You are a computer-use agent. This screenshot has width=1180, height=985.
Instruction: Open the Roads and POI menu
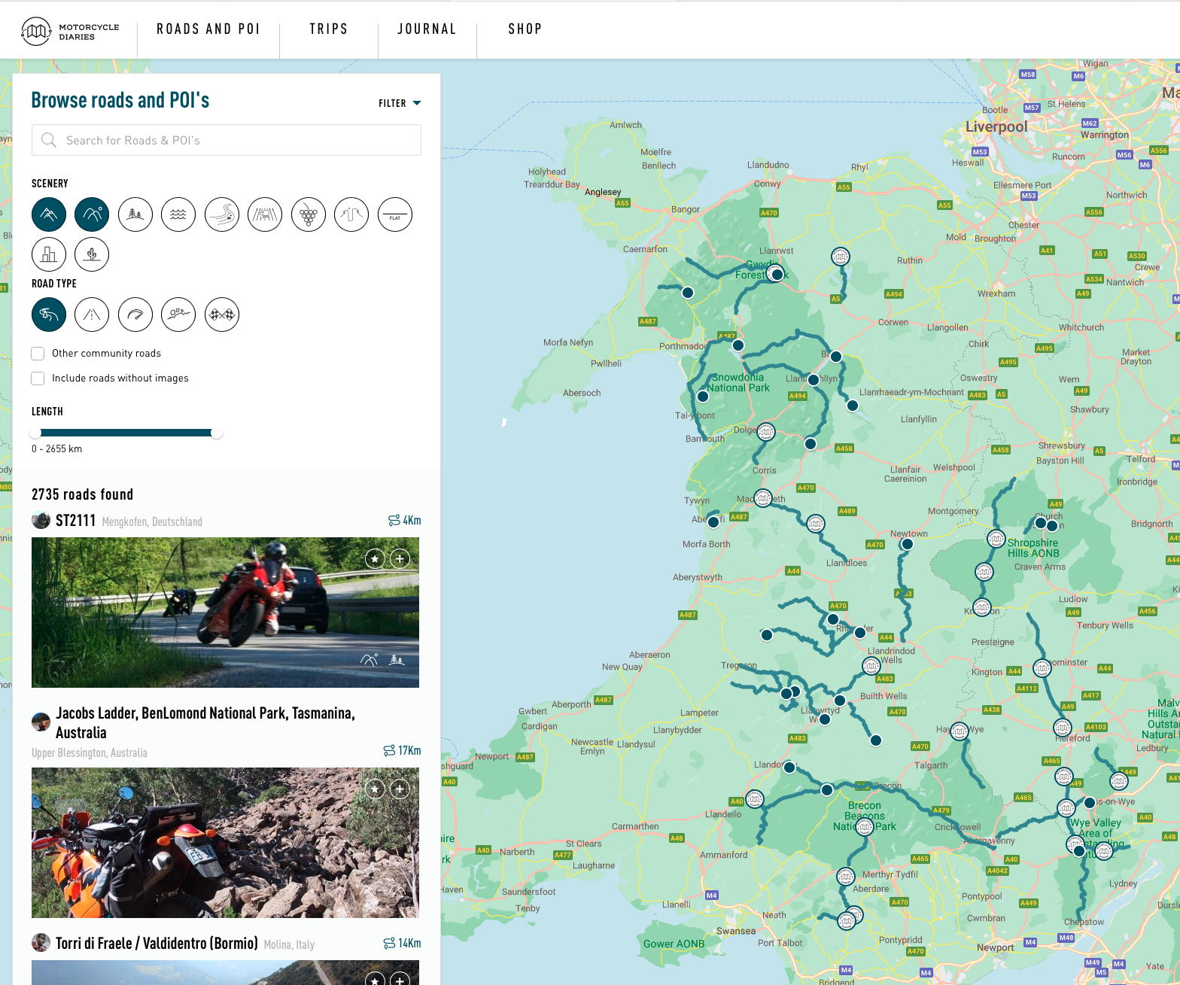[x=208, y=29]
